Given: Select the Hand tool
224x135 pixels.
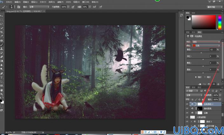Looking at the screenshot, I should click(x=2, y=90).
